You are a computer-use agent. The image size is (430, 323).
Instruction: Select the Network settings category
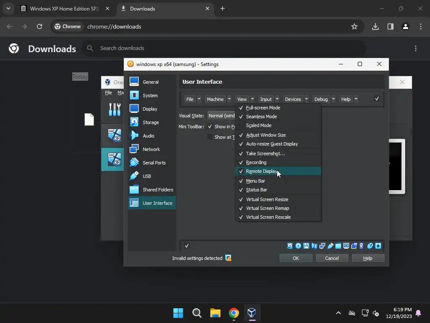[x=152, y=149]
